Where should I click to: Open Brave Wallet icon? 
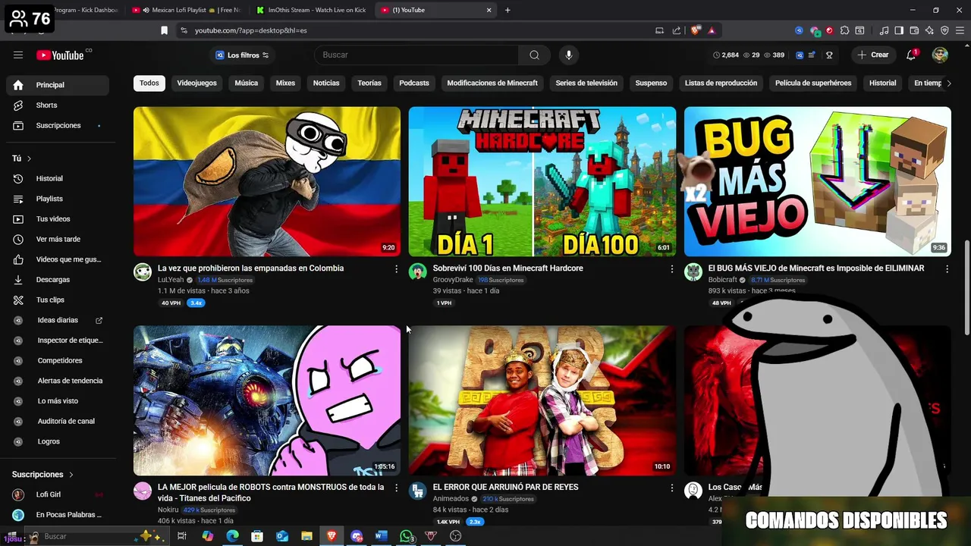[x=914, y=30]
